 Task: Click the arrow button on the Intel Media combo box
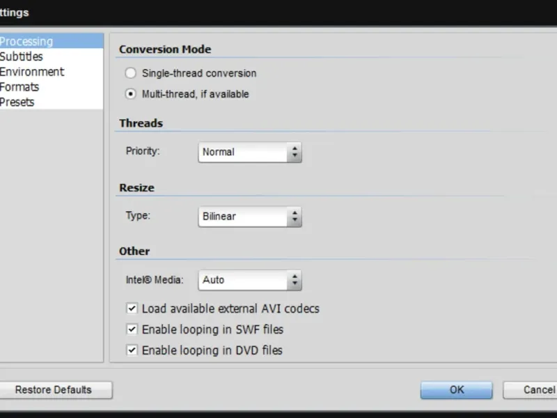(295, 280)
